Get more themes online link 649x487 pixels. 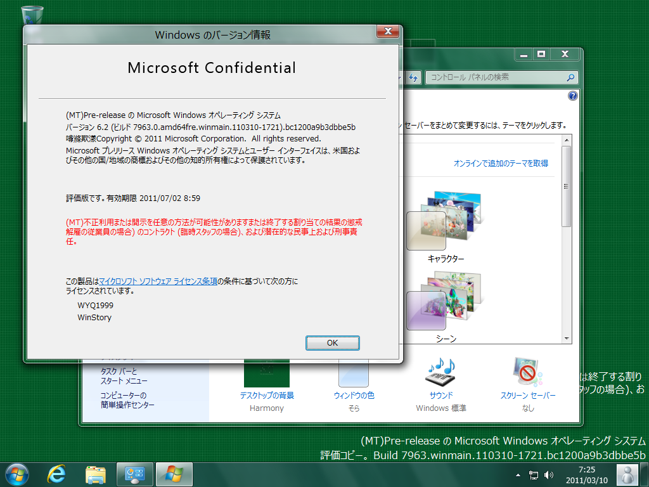tap(501, 163)
